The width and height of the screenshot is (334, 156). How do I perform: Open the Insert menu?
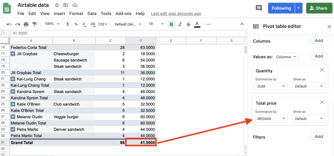click(59, 14)
